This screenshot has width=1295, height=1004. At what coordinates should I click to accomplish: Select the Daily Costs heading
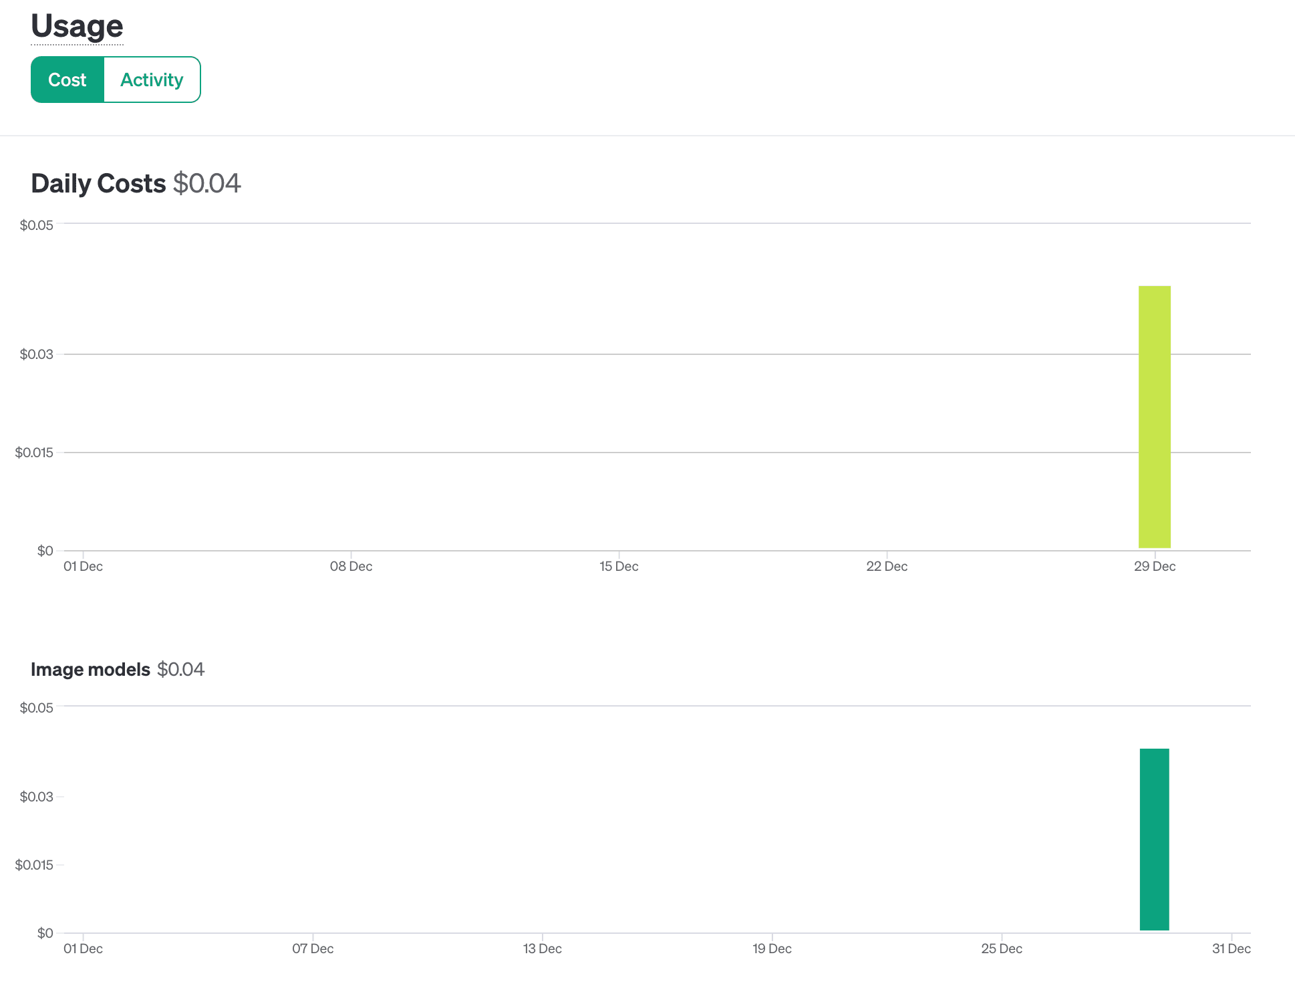point(98,183)
